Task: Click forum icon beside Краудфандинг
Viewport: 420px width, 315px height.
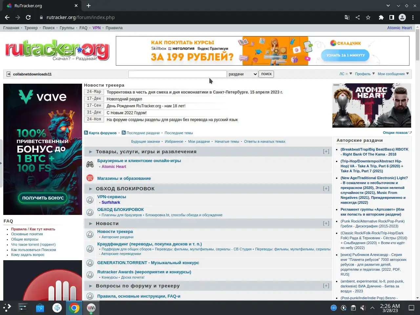Action: (90, 249)
